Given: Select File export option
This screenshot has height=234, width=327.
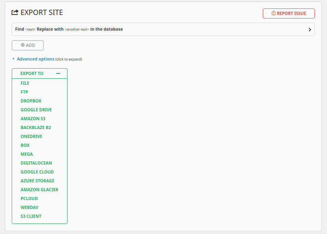Looking at the screenshot, I should (x=25, y=83).
